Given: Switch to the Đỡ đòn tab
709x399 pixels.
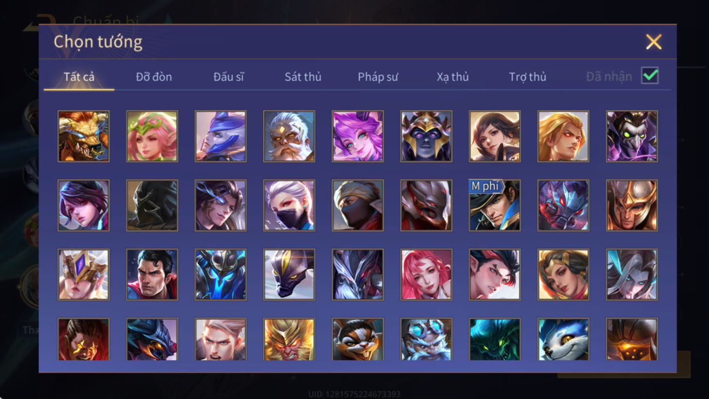Looking at the screenshot, I should pos(154,77).
